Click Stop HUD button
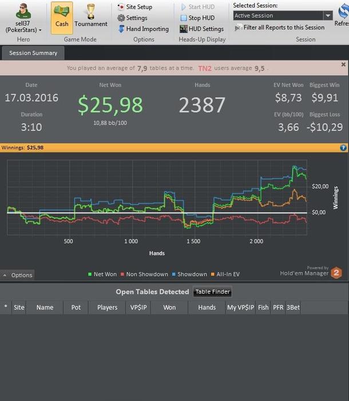Viewport: 349px width, 401px height. [x=198, y=18]
